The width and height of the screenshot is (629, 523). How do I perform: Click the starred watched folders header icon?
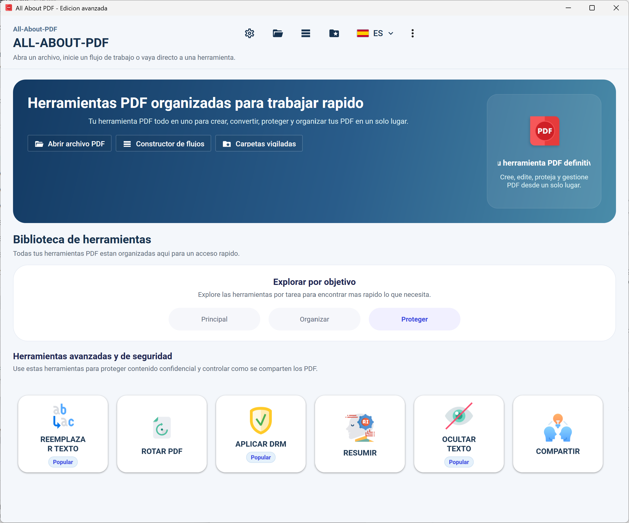tap(334, 33)
